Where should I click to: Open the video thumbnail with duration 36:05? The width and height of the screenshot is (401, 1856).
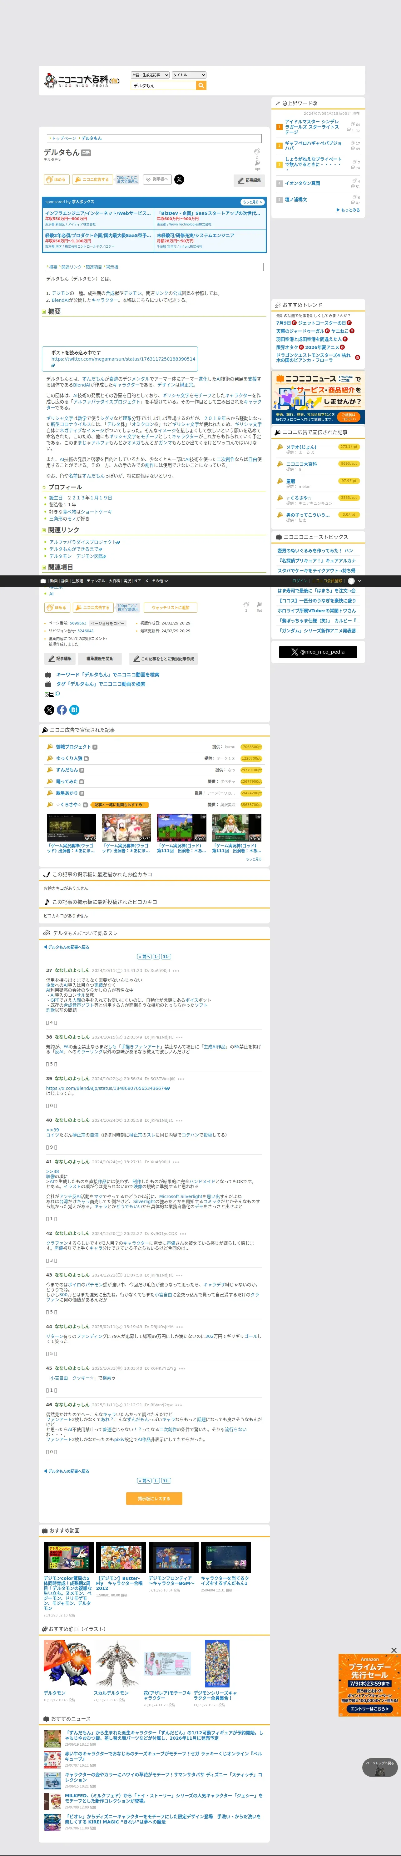point(71,827)
